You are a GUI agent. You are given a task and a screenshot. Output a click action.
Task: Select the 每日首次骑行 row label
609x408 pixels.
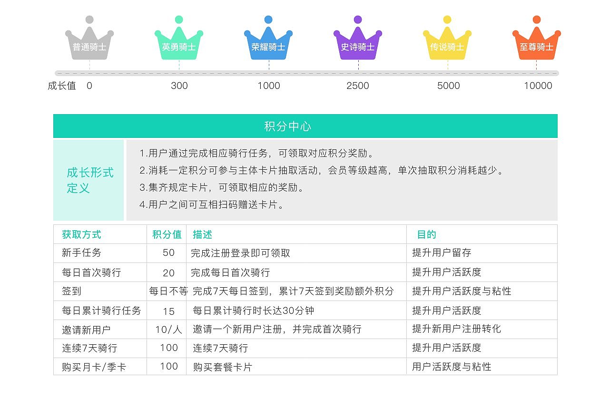tap(91, 272)
